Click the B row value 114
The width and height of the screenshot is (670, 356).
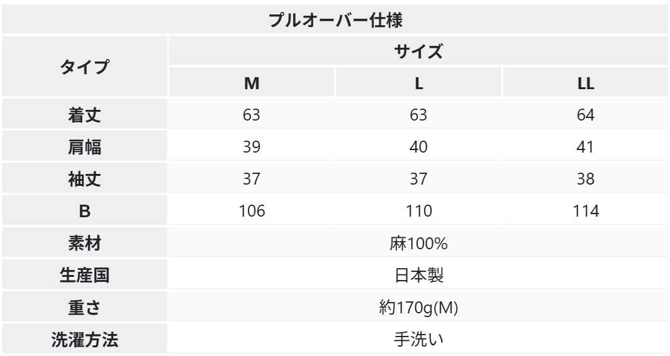pos(585,212)
